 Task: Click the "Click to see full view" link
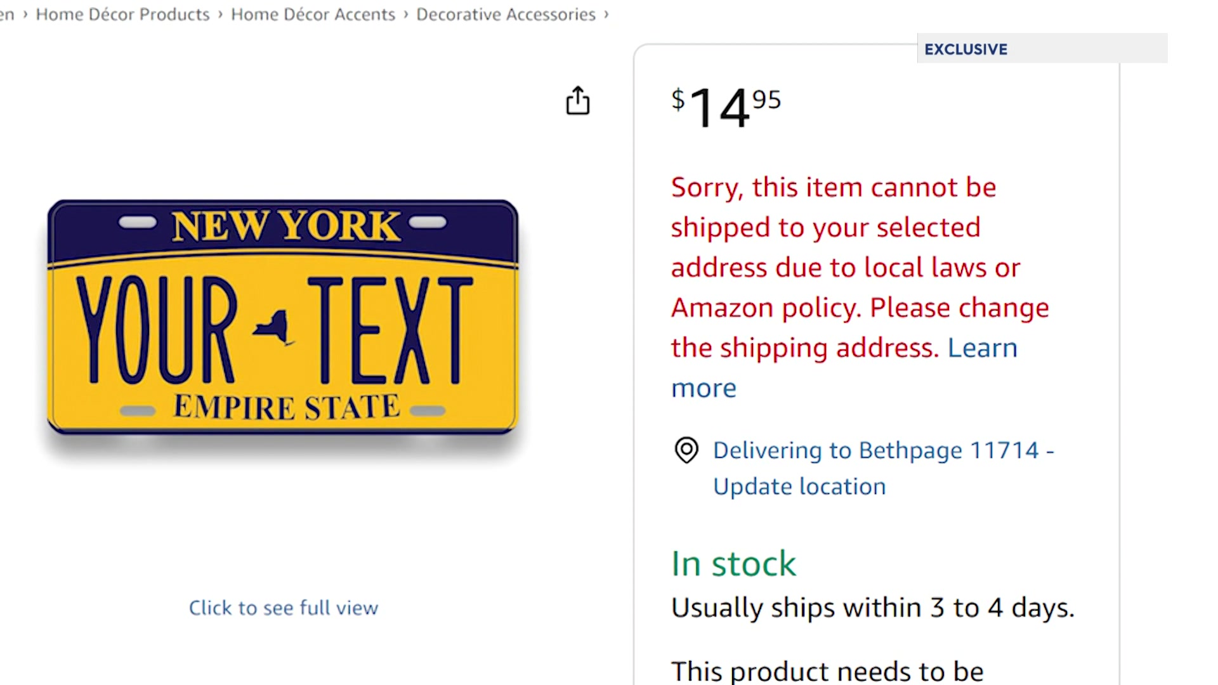click(x=284, y=608)
